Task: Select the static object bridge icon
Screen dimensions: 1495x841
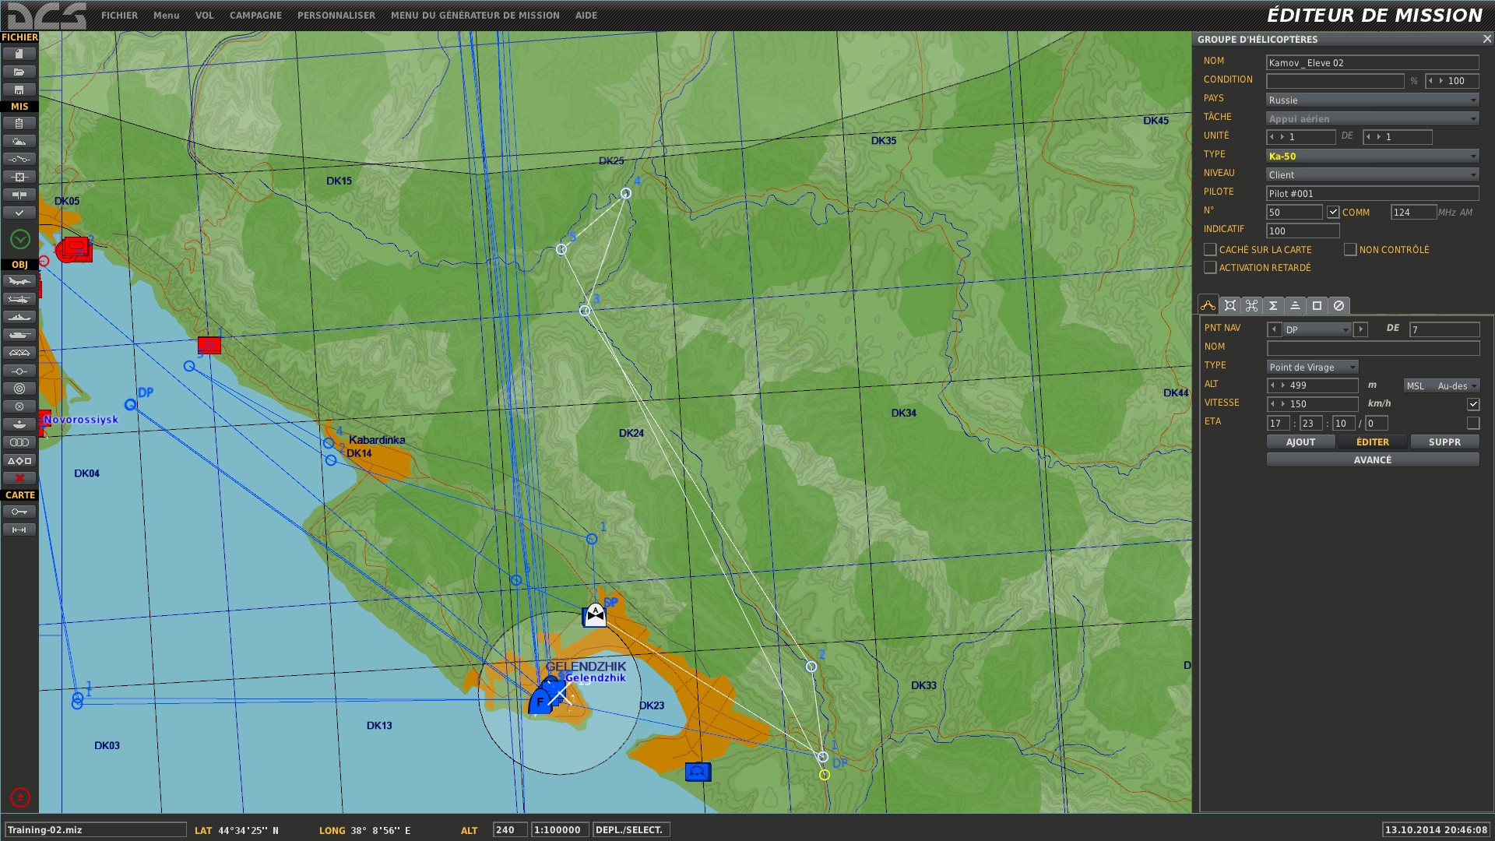Action: [19, 353]
